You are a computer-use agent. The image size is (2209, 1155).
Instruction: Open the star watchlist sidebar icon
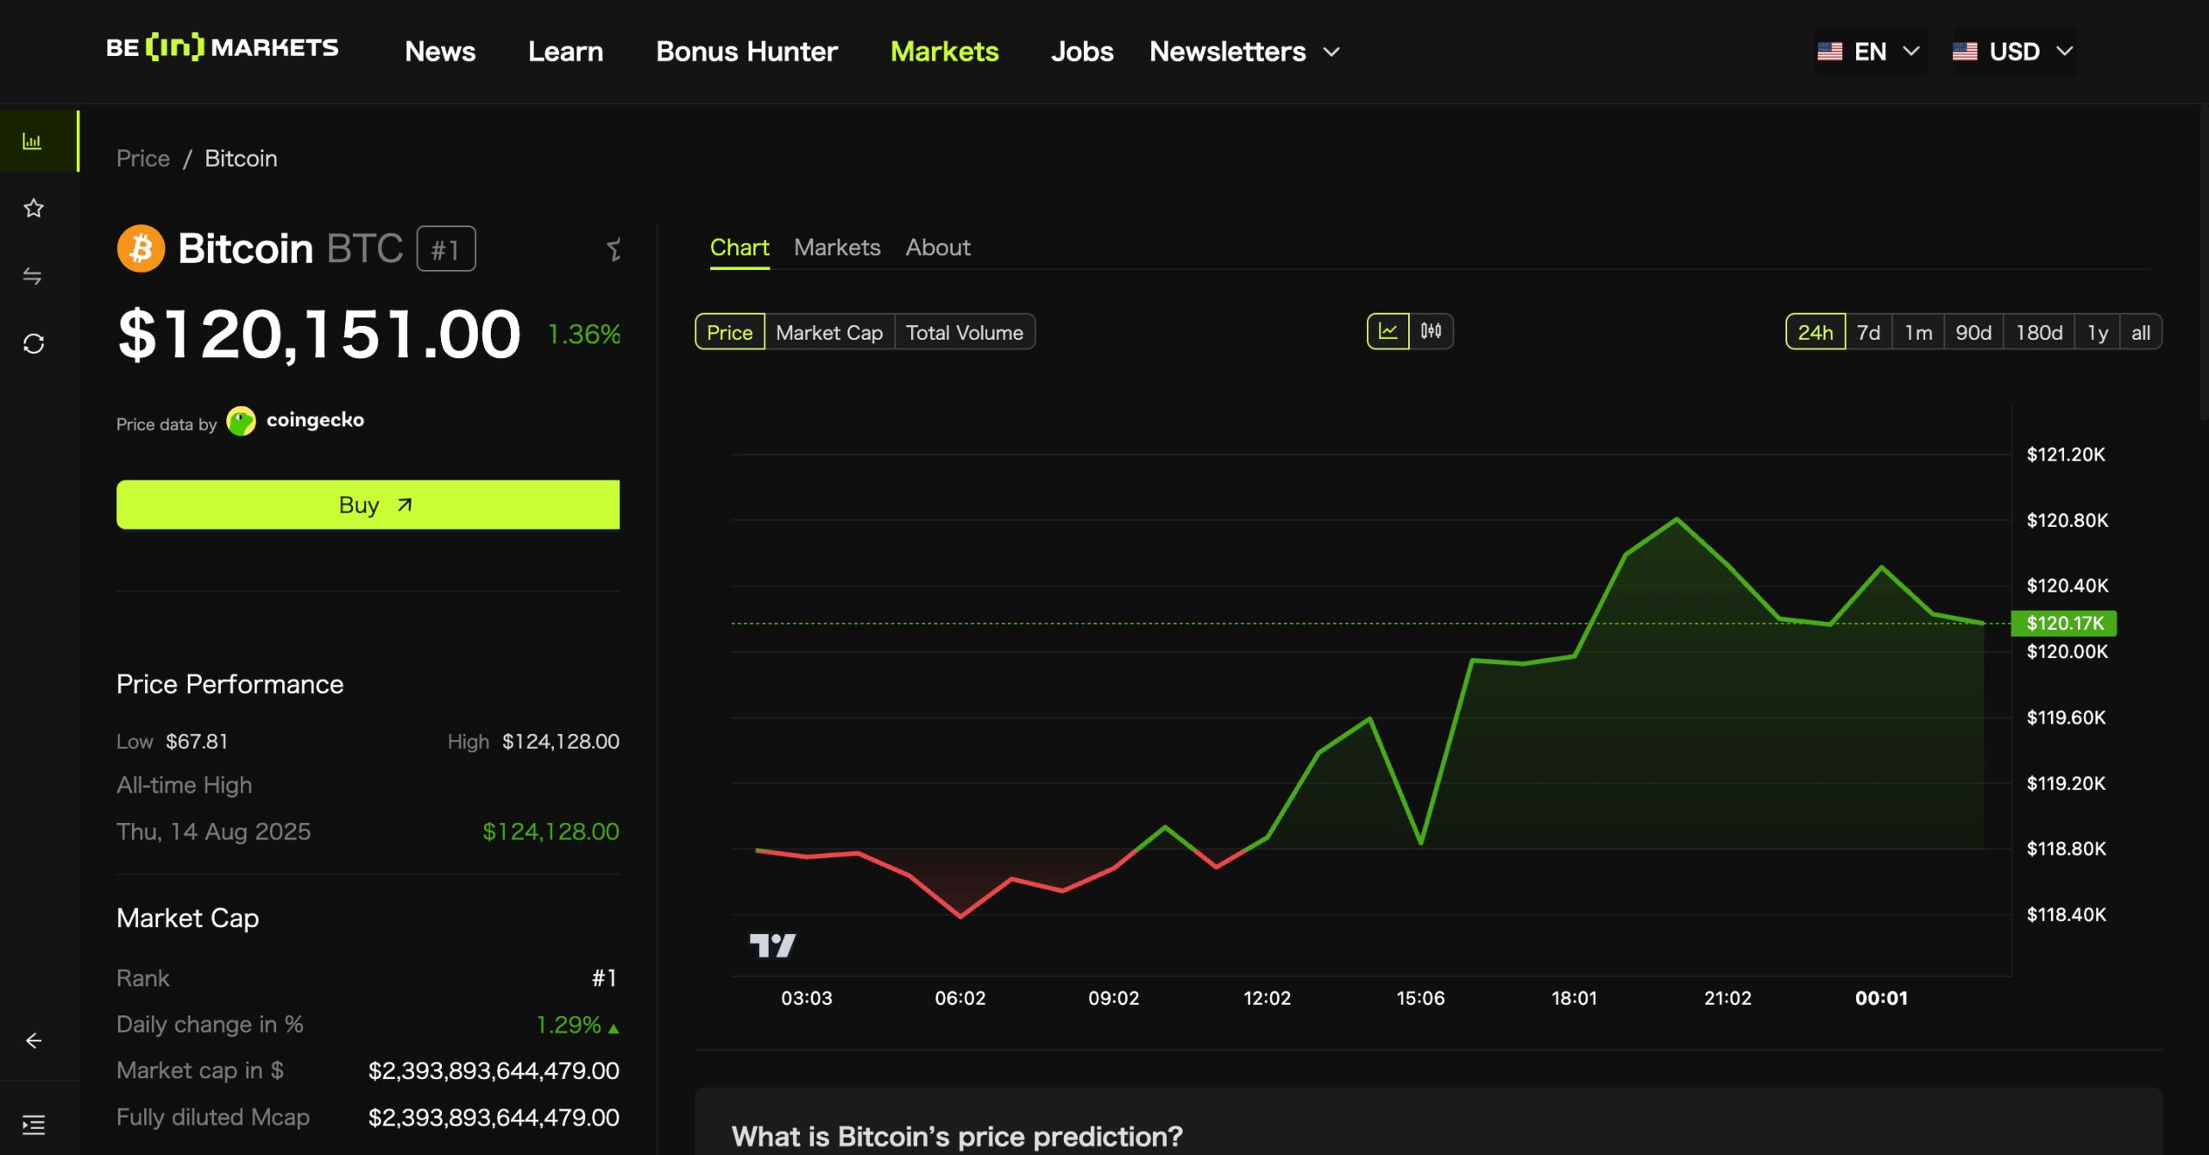point(33,208)
